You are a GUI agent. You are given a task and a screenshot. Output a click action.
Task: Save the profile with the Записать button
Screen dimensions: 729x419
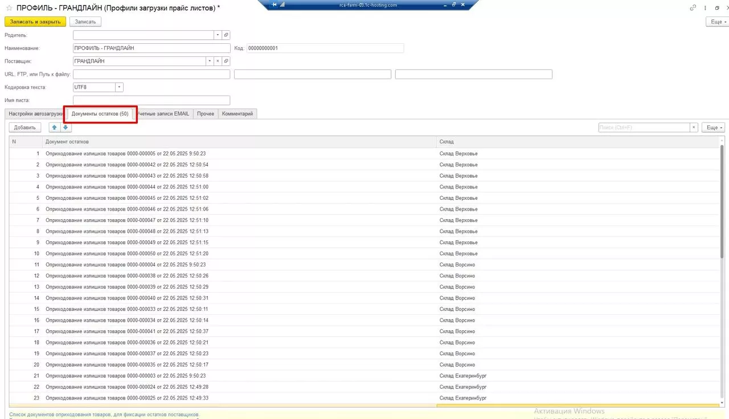[x=85, y=22]
